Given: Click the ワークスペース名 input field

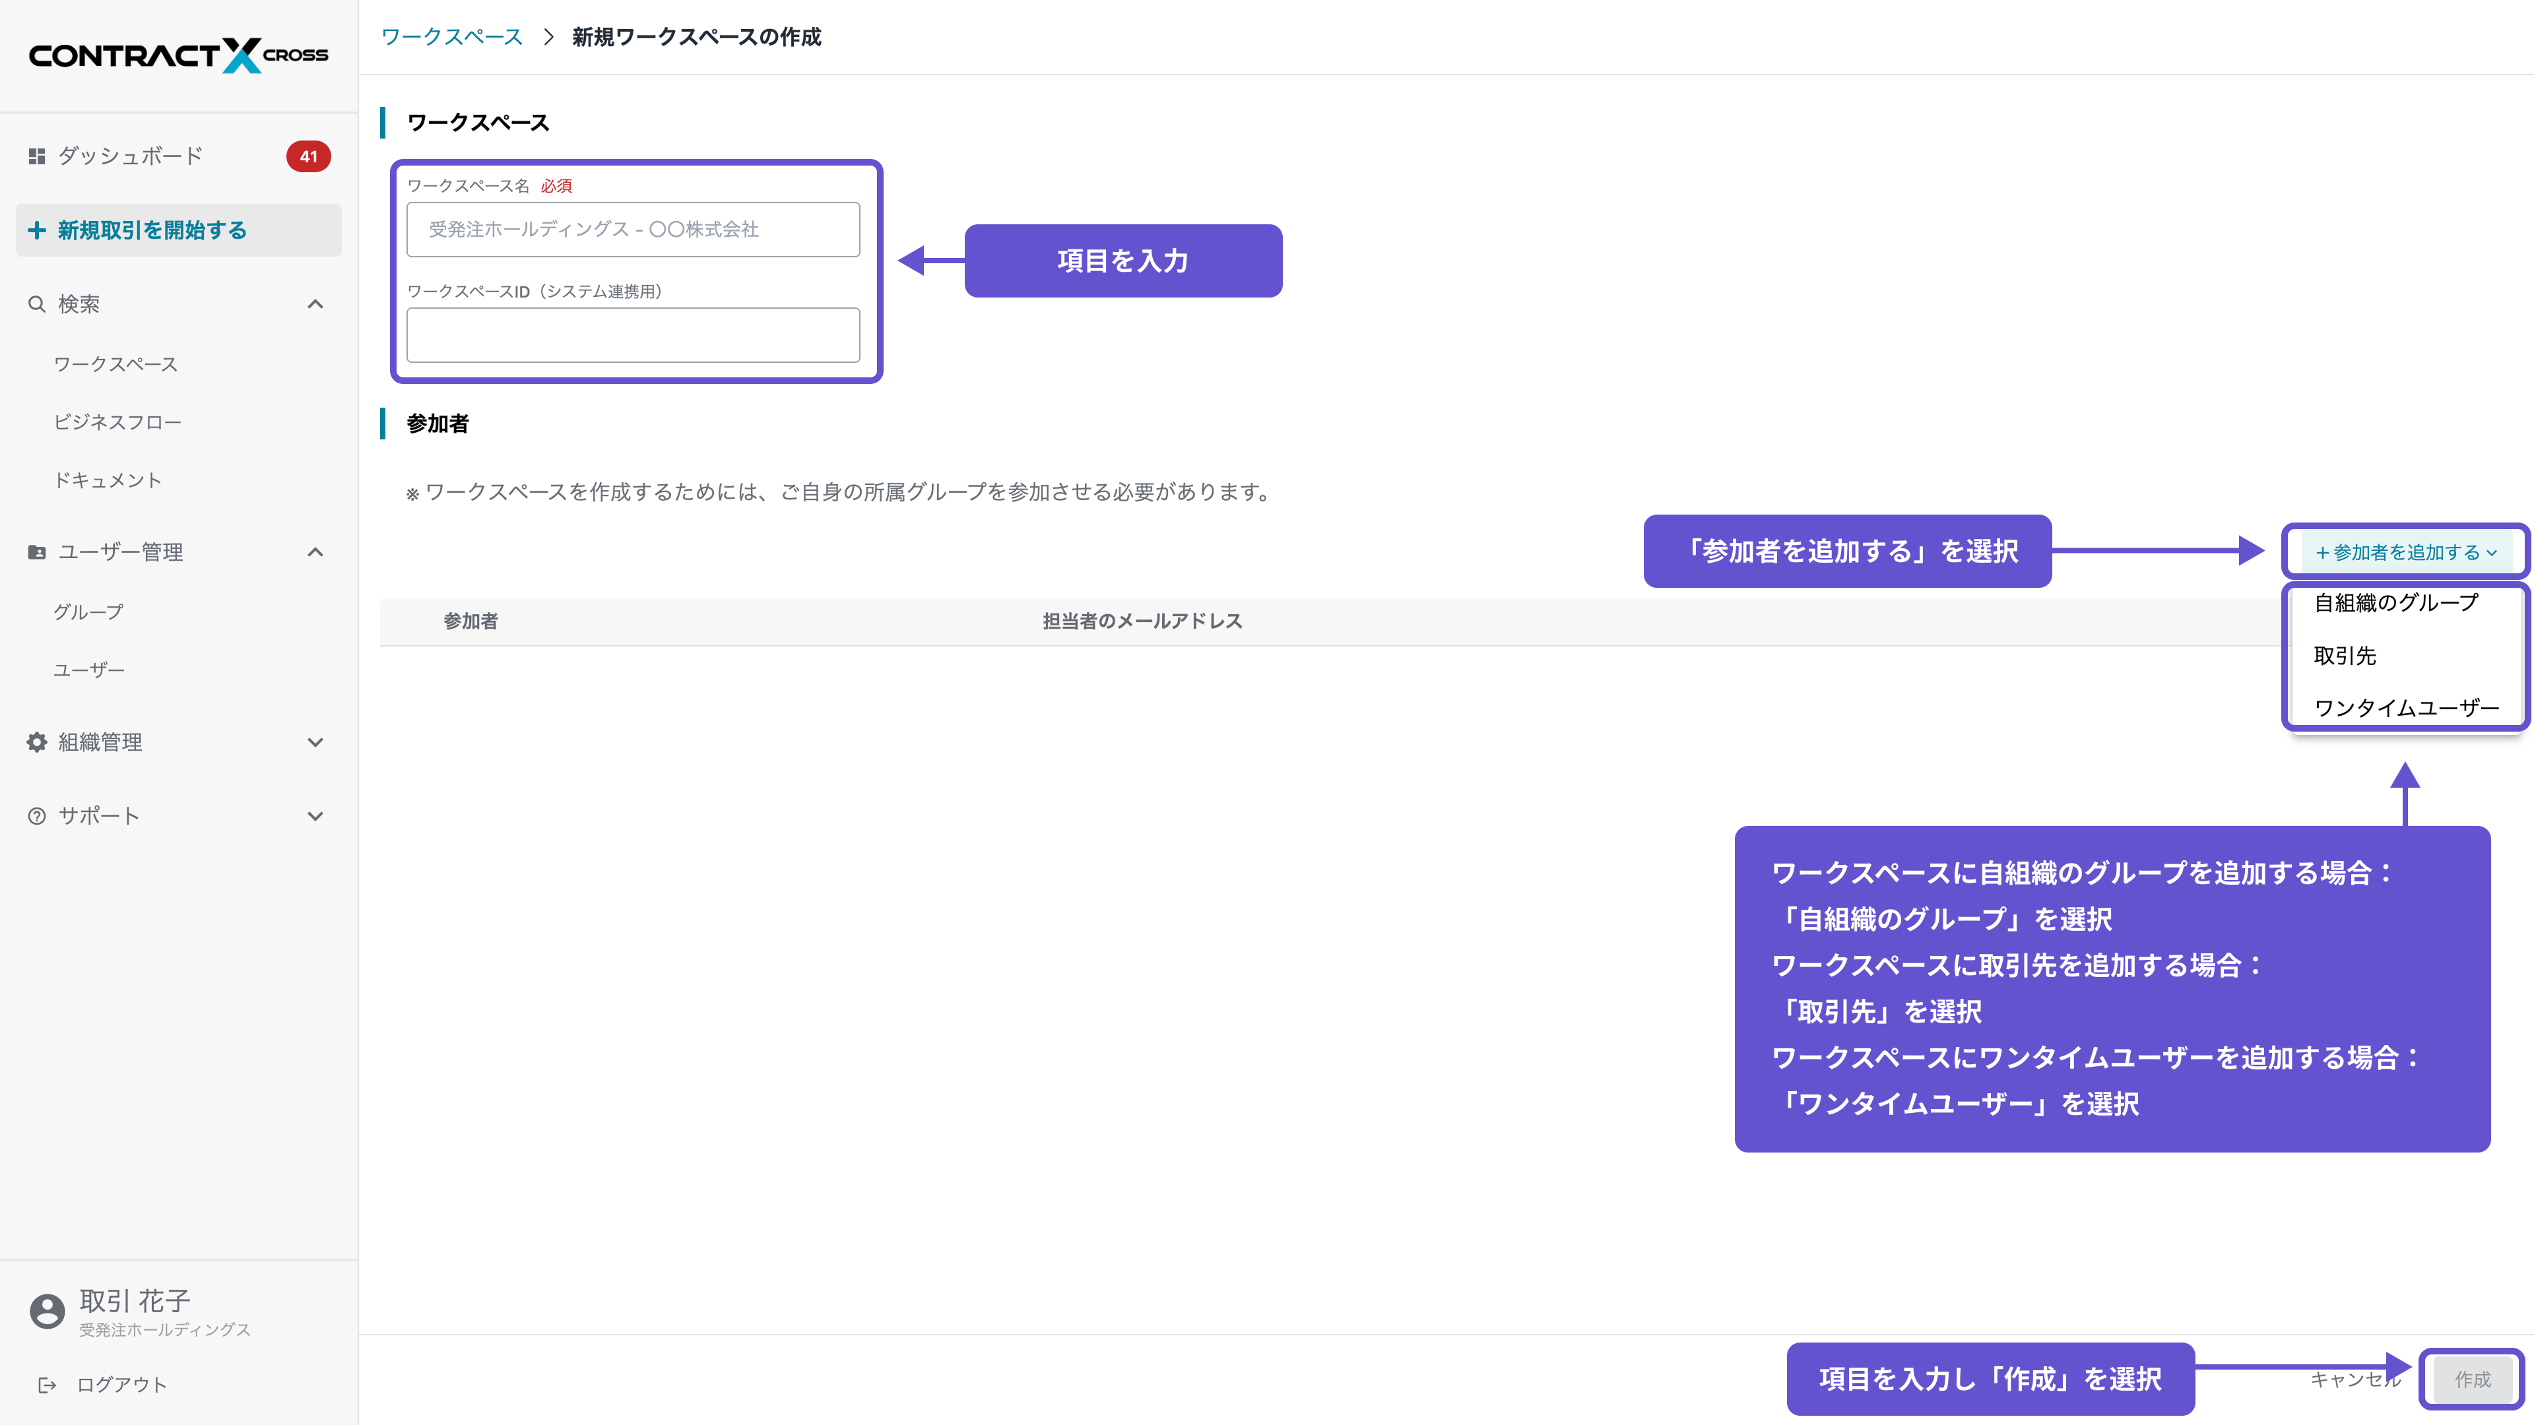Looking at the screenshot, I should coord(633,229).
